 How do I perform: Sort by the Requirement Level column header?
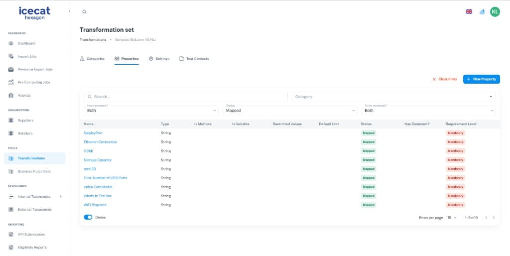461,124
